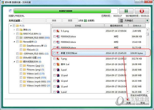Stop the scan with the red stop button
The height and width of the screenshot is (110, 154).
click(x=142, y=11)
